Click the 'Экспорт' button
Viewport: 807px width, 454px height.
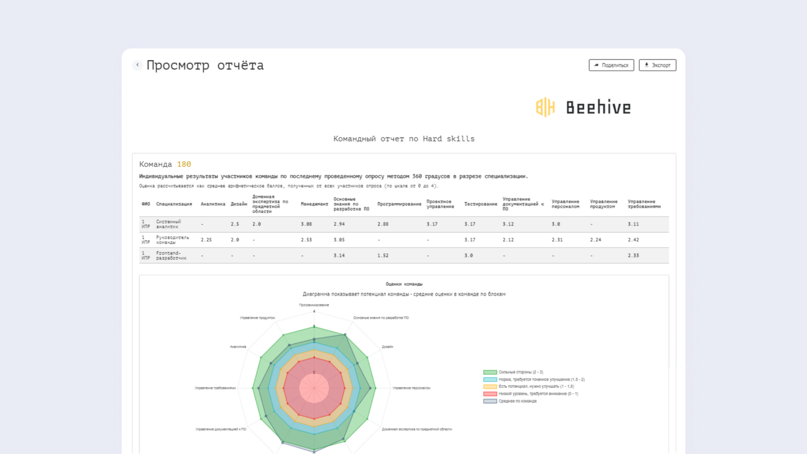coord(657,65)
